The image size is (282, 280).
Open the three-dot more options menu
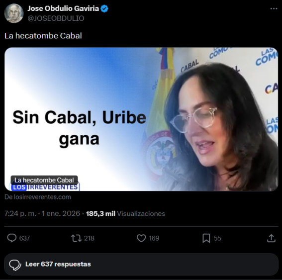pos(274,8)
